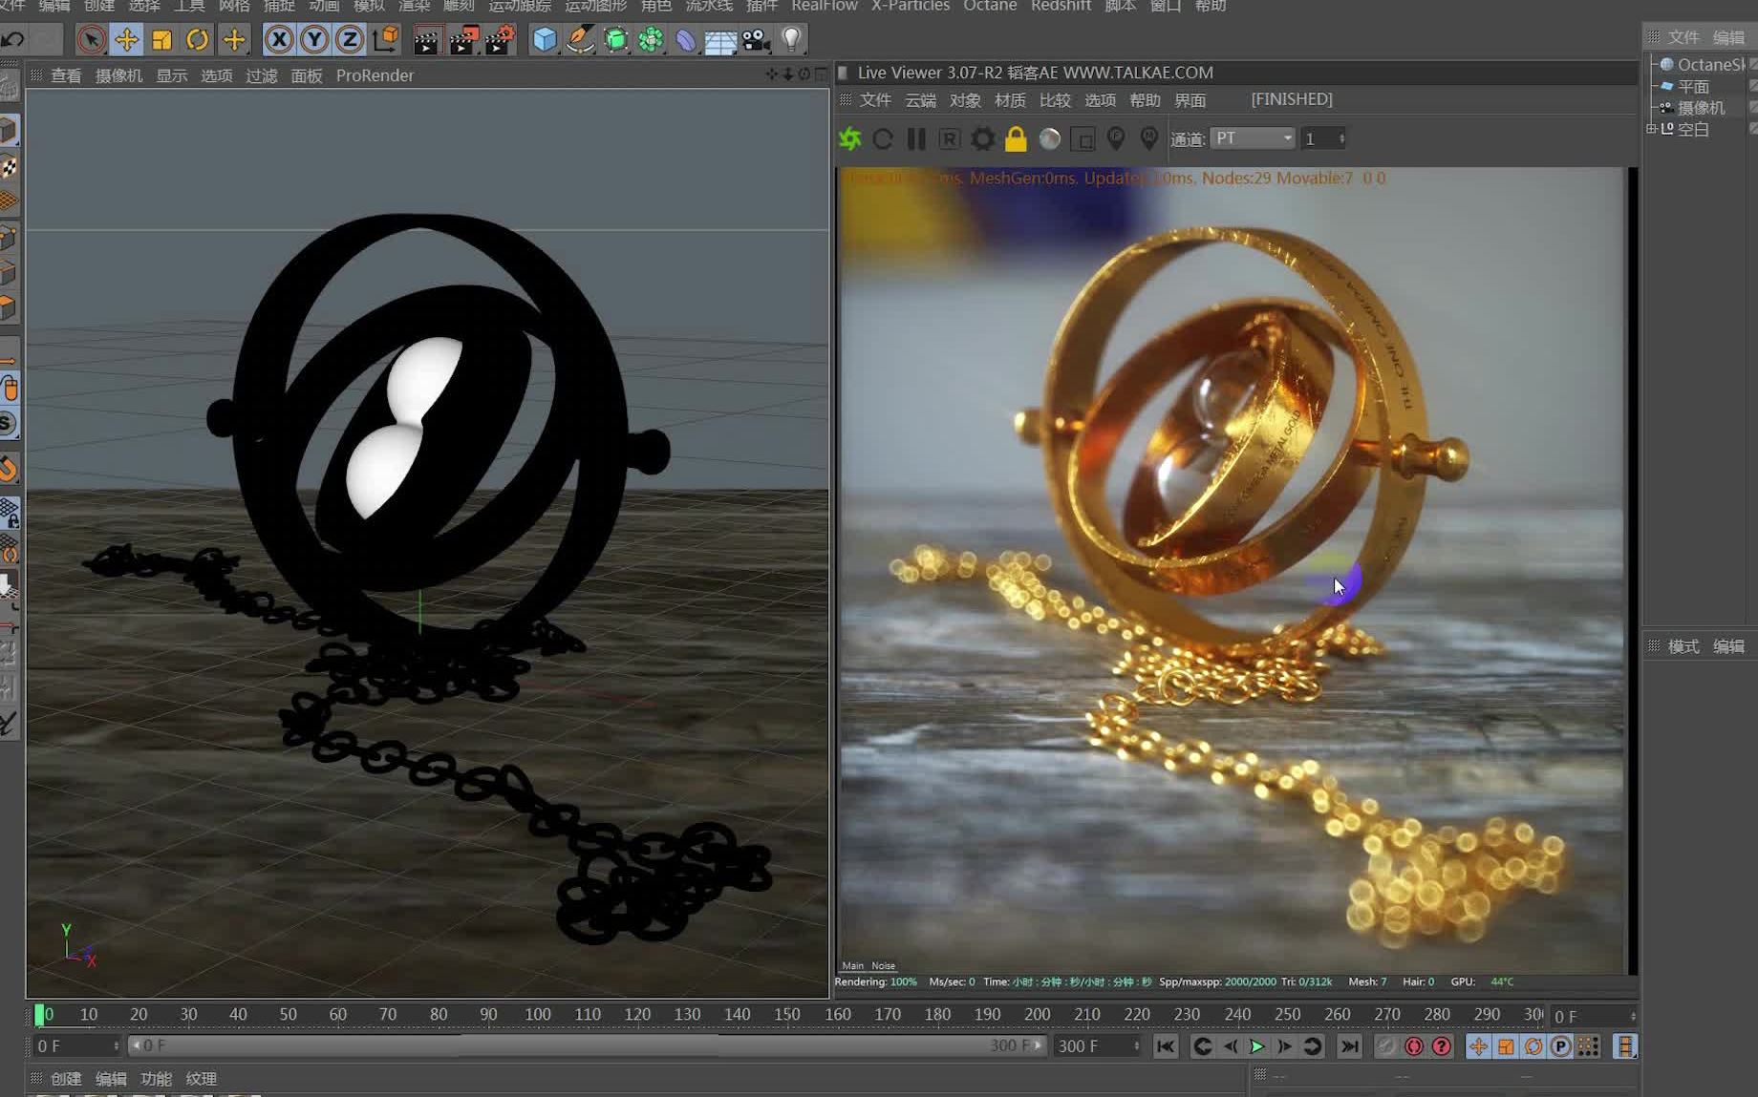Open the deformer (bend) icon

686,40
